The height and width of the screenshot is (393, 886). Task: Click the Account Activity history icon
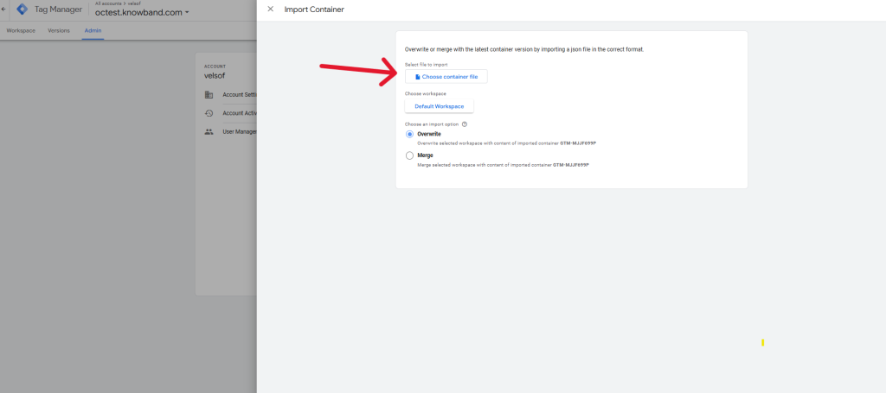[x=209, y=113]
